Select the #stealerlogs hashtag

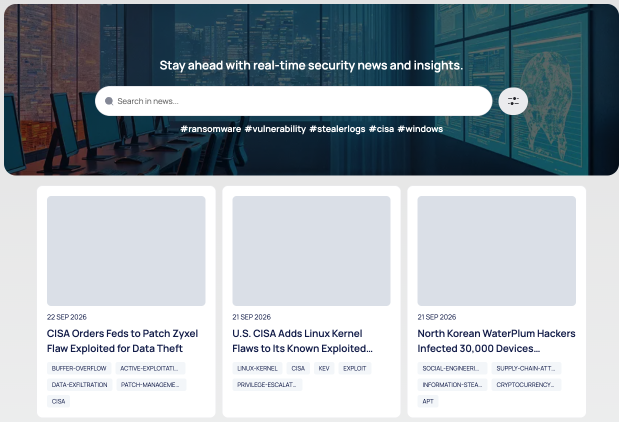[x=337, y=129]
